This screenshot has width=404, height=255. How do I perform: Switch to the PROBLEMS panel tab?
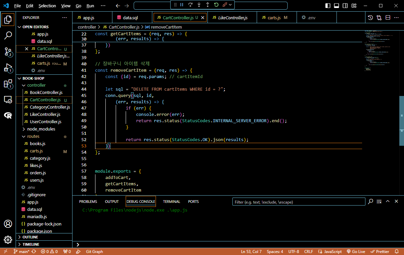pos(88,202)
